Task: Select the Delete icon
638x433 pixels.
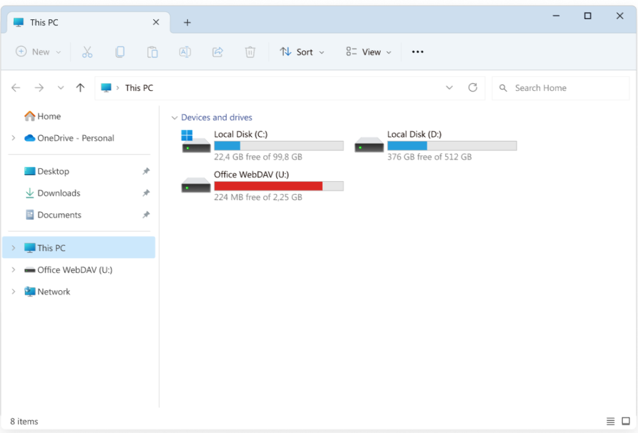Action: click(x=250, y=52)
